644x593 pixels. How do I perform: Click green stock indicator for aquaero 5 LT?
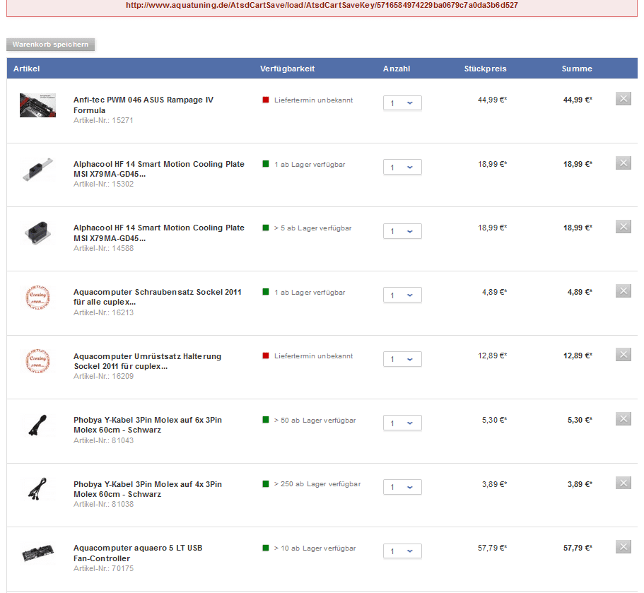(x=266, y=548)
